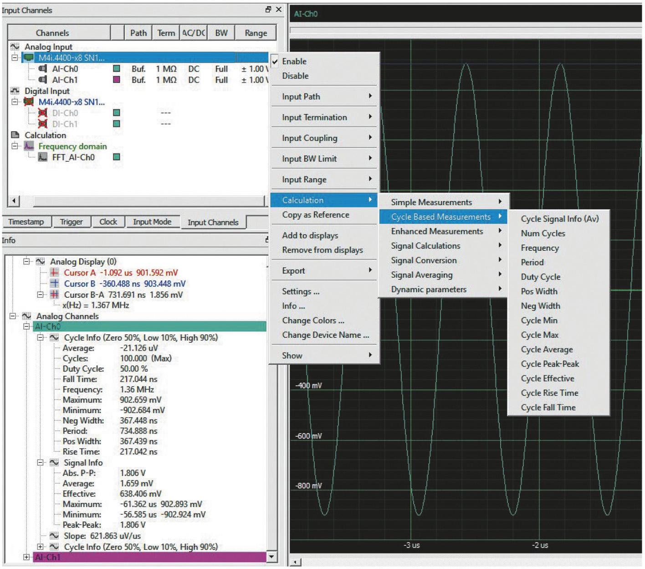Click the DI-Ch0 disabled channel icon
Screen dimensions: 645x569
[x=42, y=113]
